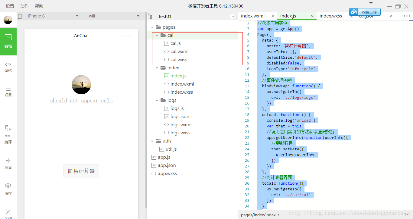Viewport: 413px width, 219px height.
Task: Click the 1:1 cursor position indicator
Action: point(407,215)
